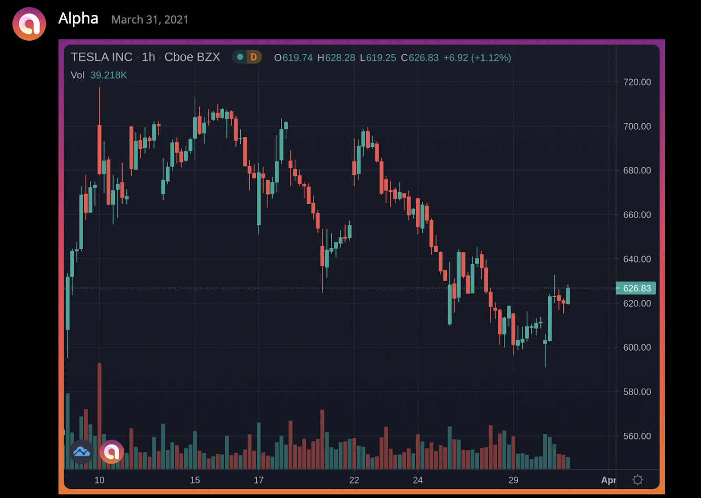Click the 640.00 price axis label
The height and width of the screenshot is (498, 701).
pos(637,259)
